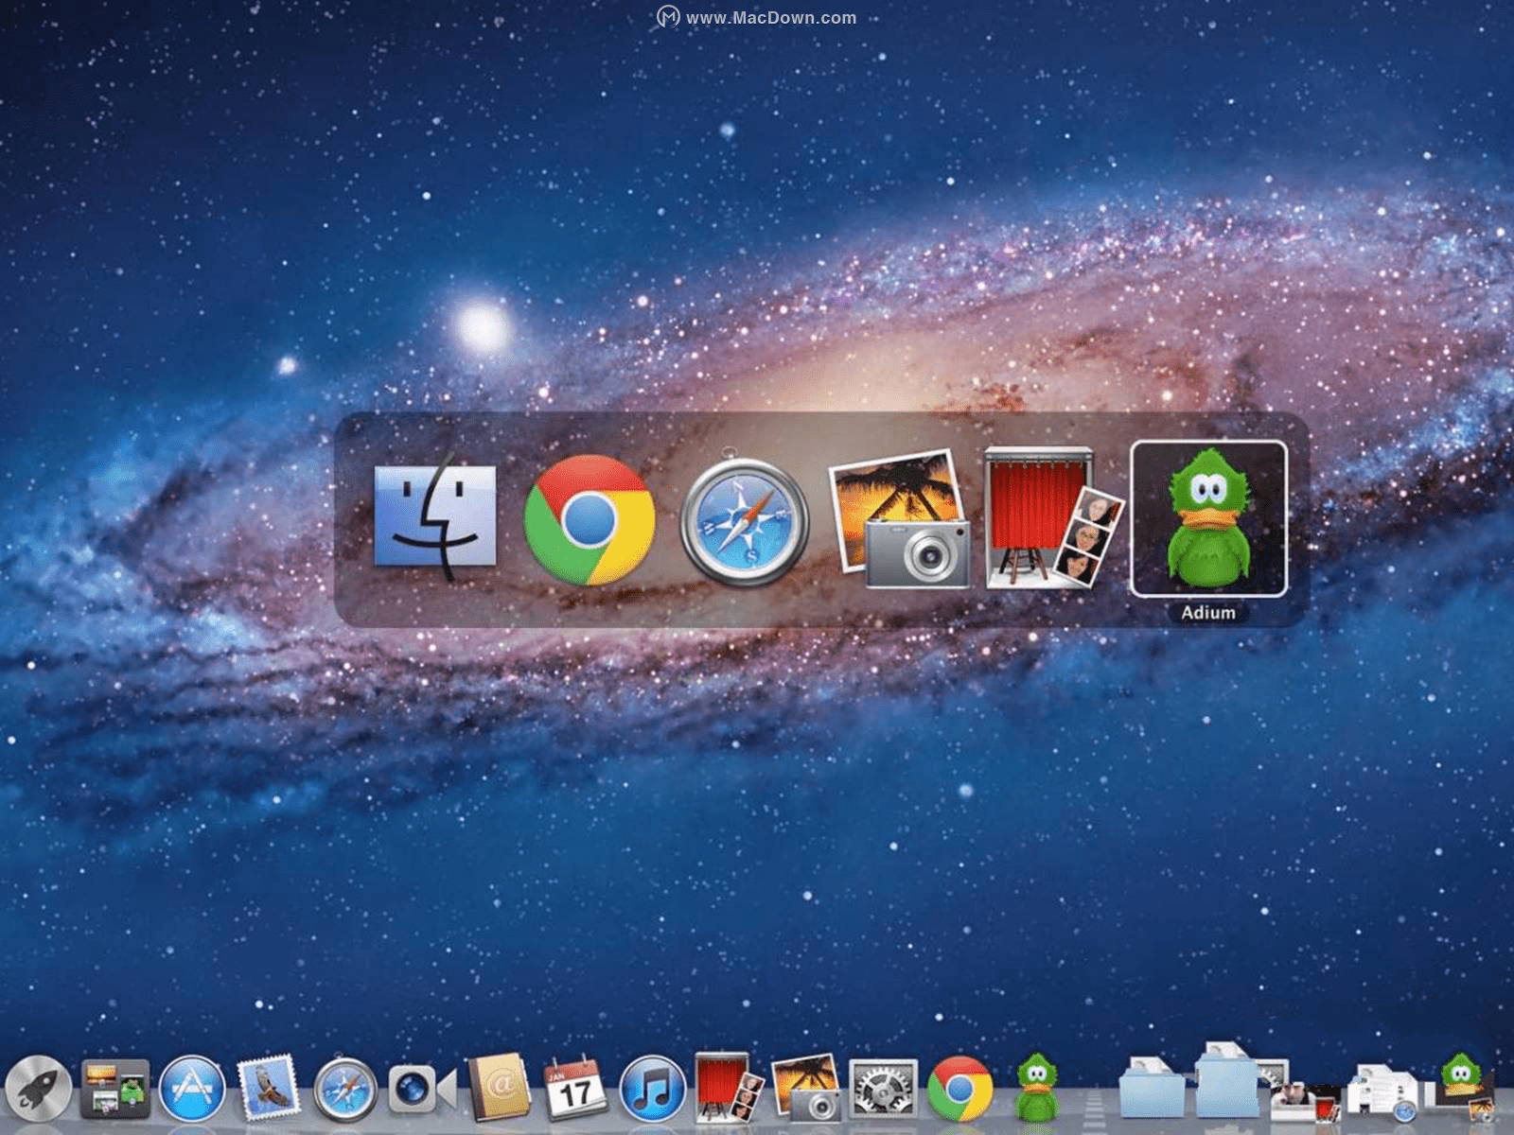The image size is (1514, 1135).
Task: Launch iTunes from the Dock
Action: (653, 1089)
